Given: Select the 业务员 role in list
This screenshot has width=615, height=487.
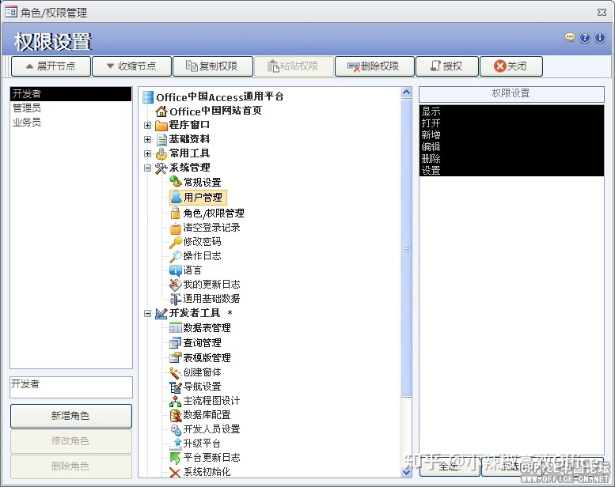Looking at the screenshot, I should [x=70, y=123].
